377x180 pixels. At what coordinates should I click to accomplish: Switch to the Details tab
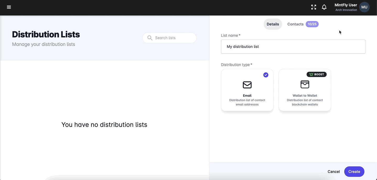pos(273,24)
